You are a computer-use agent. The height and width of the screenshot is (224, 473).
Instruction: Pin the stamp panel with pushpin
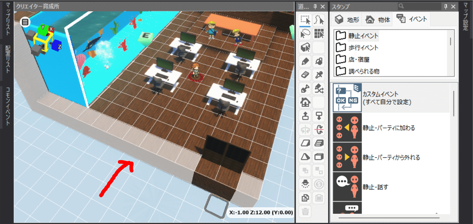point(446,6)
